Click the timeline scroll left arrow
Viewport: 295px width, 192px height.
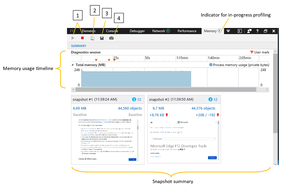[x=73, y=90]
